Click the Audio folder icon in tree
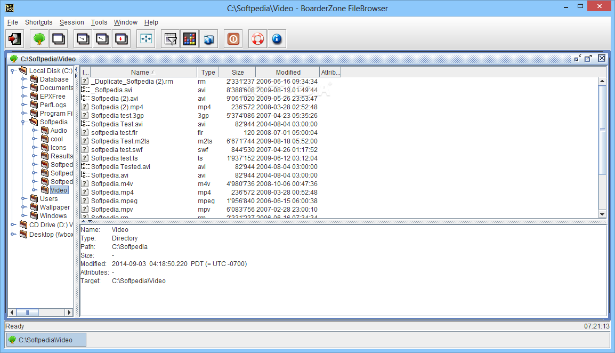The width and height of the screenshot is (615, 353). click(x=45, y=130)
